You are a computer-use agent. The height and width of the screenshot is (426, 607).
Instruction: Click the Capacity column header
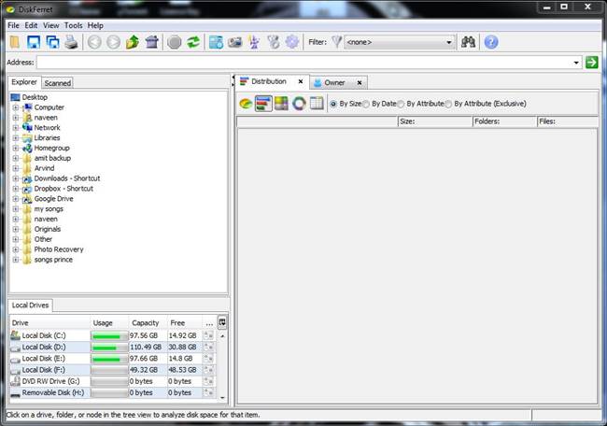[145, 323]
